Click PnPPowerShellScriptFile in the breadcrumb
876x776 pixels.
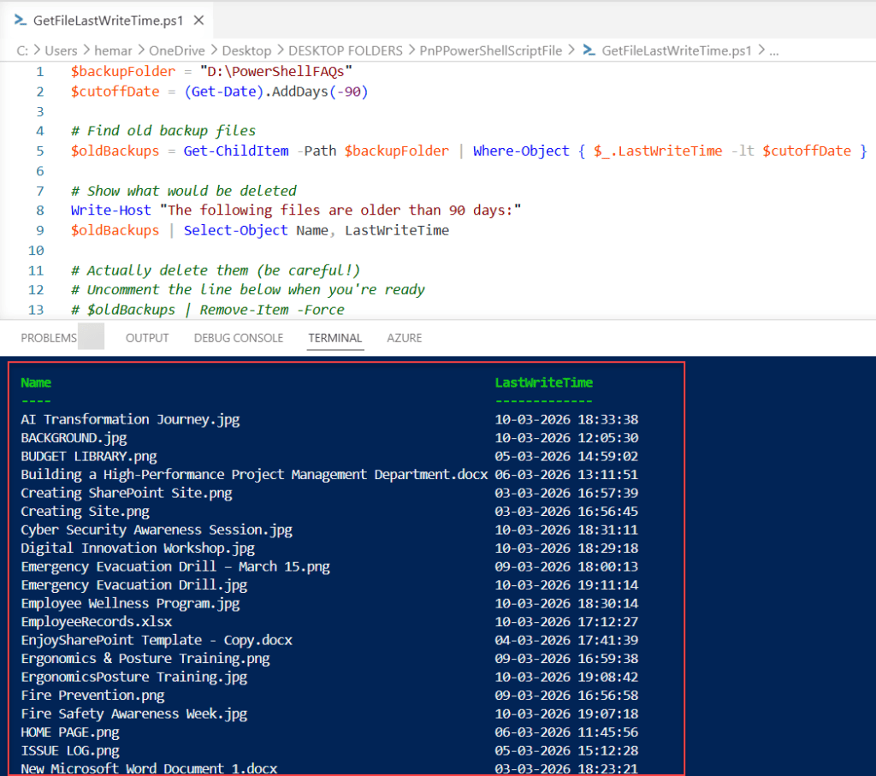pos(490,50)
